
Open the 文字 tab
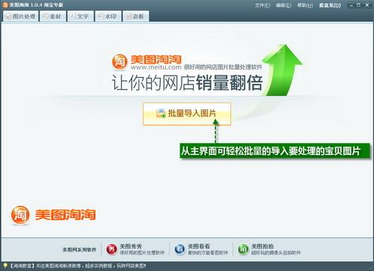pos(80,16)
